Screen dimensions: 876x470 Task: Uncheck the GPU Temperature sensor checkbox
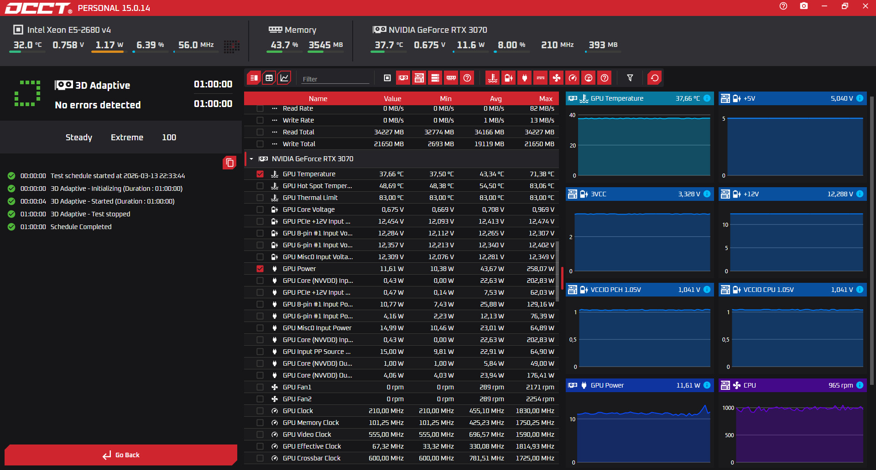pos(260,174)
